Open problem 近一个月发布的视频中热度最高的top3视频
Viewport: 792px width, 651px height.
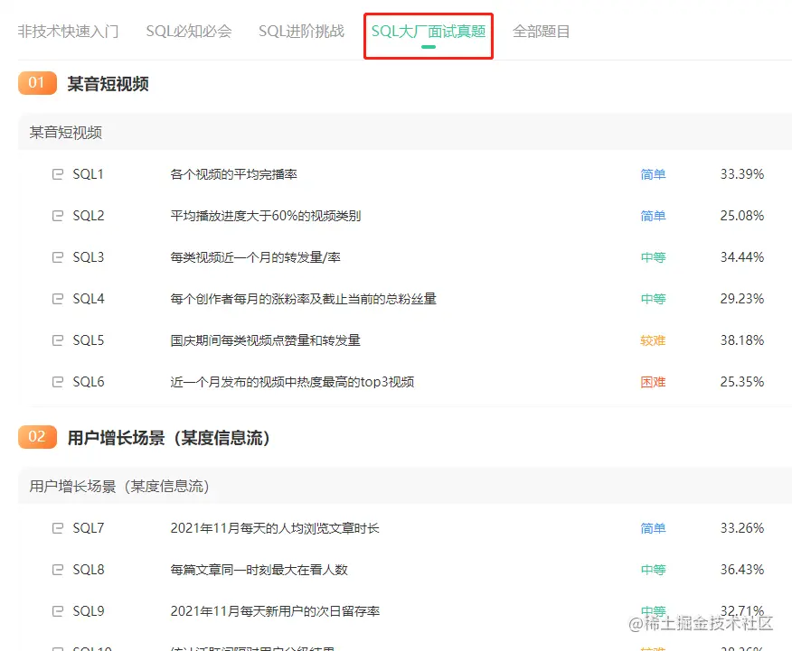point(292,382)
